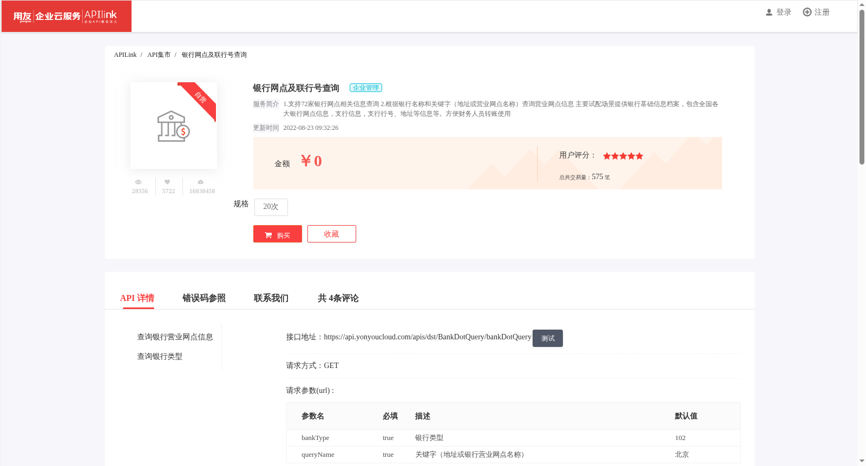Switch to 联系我们 tab
This screenshot has width=866, height=466.
271,298
